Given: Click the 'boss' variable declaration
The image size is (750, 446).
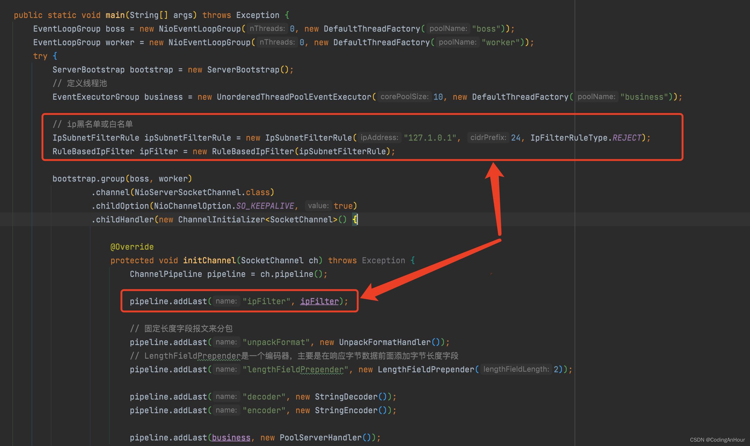Looking at the screenshot, I should tap(115, 29).
